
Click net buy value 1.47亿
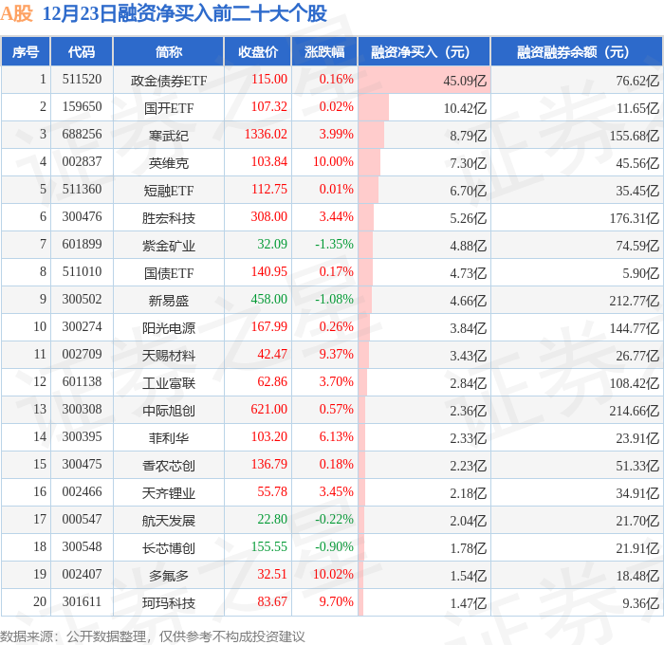point(468,603)
